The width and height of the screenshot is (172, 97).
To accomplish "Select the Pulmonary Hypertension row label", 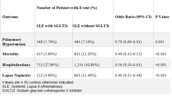I will 14,42.
